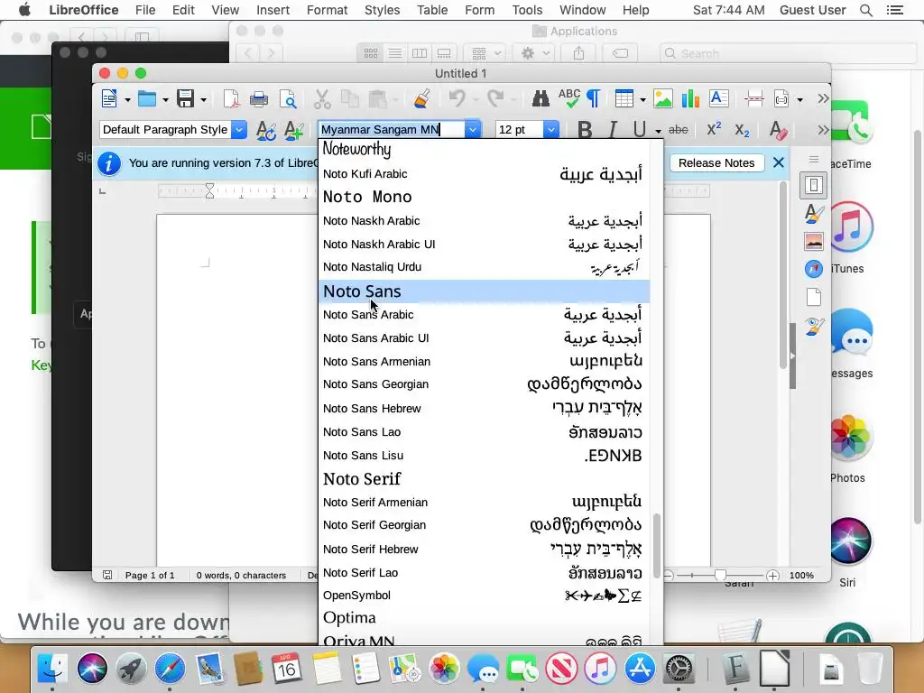
Task: Choose Optima font in the list
Action: coord(484,617)
